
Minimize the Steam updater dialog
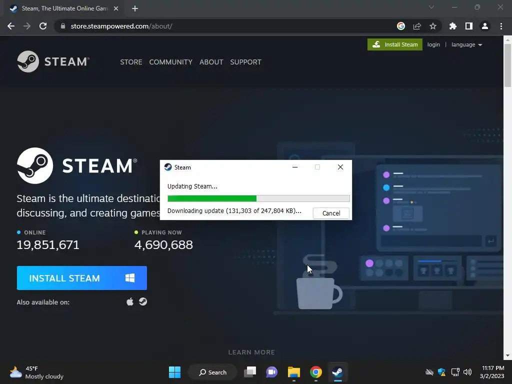click(295, 167)
